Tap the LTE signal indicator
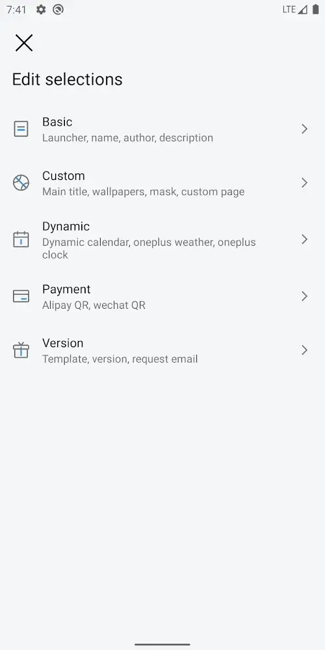Image resolution: width=325 pixels, height=650 pixels. (294, 10)
